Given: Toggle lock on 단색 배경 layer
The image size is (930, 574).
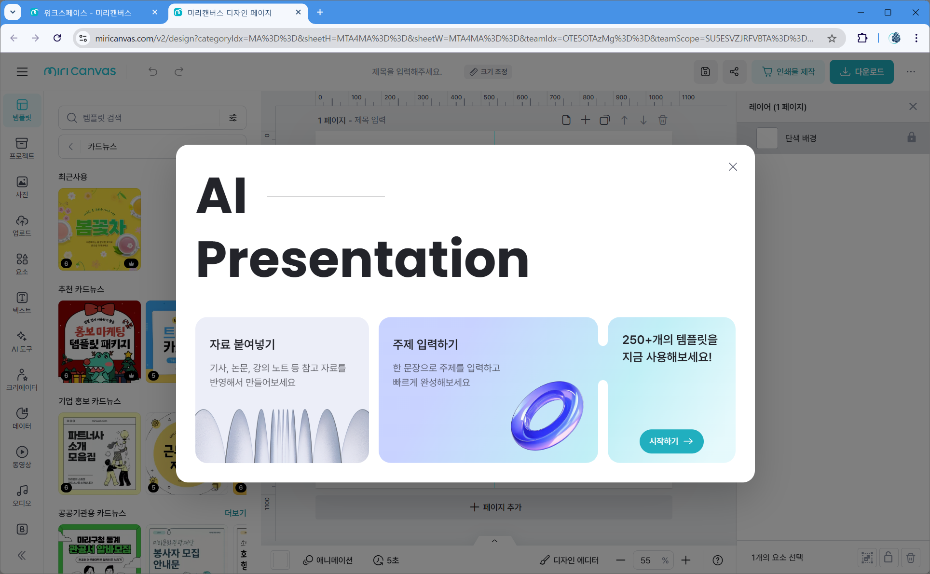Looking at the screenshot, I should pos(911,137).
